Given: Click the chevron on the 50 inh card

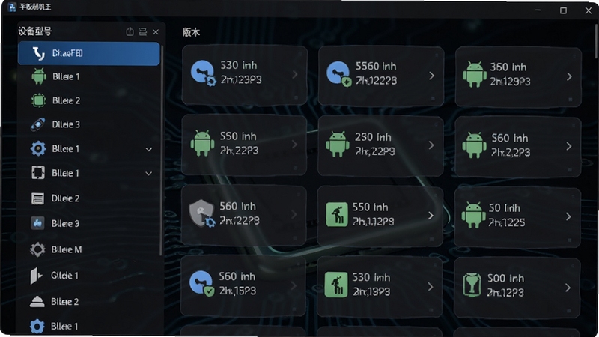Looking at the screenshot, I should [568, 216].
